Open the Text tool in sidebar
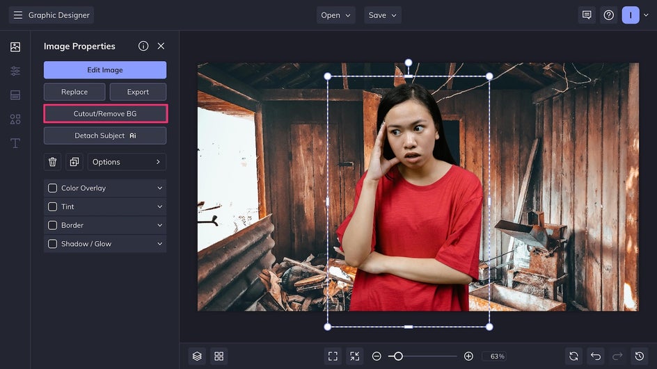Screen dimensions: 657x369 tap(15, 143)
